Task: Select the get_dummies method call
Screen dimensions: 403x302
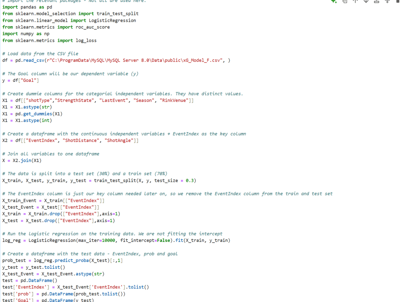Action: tap(37, 113)
